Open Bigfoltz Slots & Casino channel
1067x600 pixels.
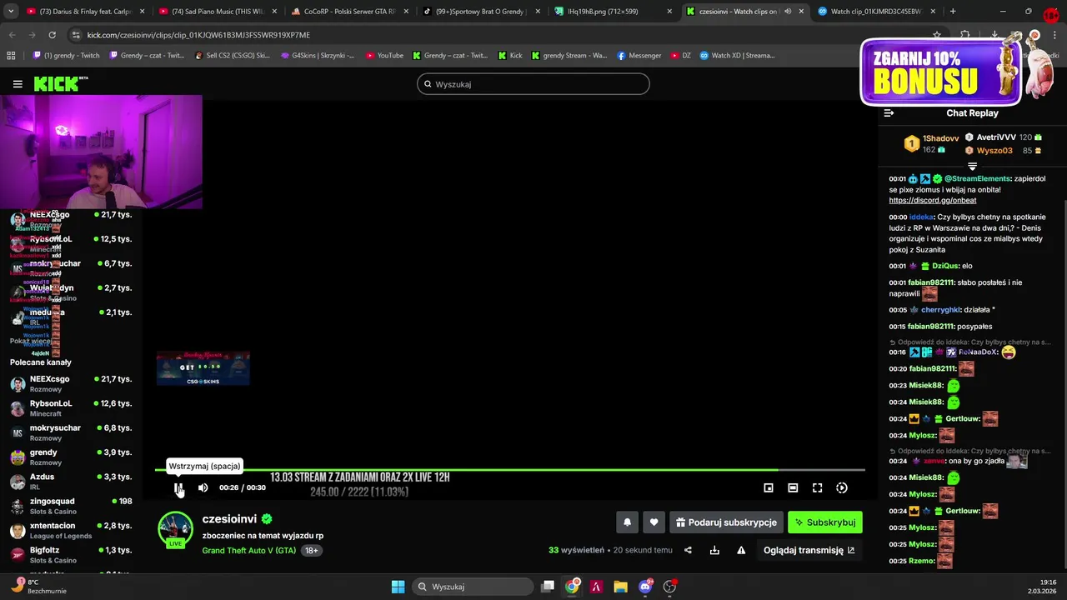(x=71, y=555)
